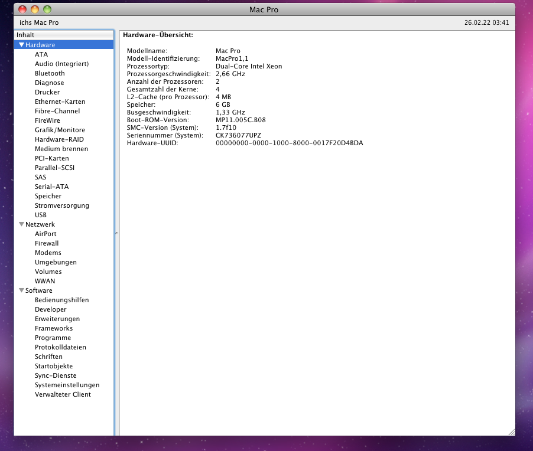Click the window resize grip corner
Screen dimensions: 533x451
tap(511, 432)
